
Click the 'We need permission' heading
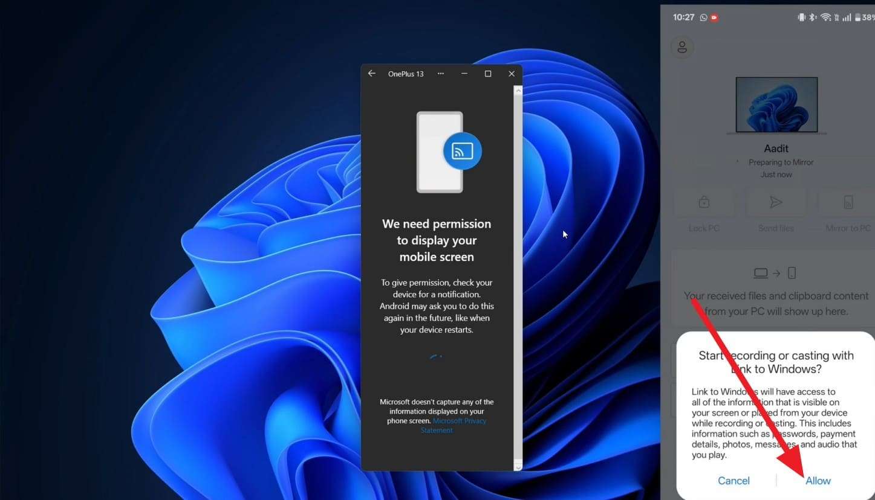click(437, 240)
